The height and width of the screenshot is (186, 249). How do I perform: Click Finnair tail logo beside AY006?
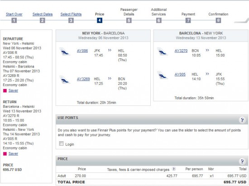[65, 52]
